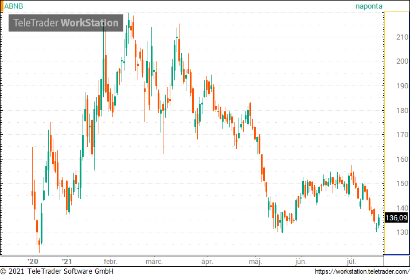Click the 180 price axis label
Image resolution: width=410 pixels, height=276 pixels.
(x=402, y=110)
